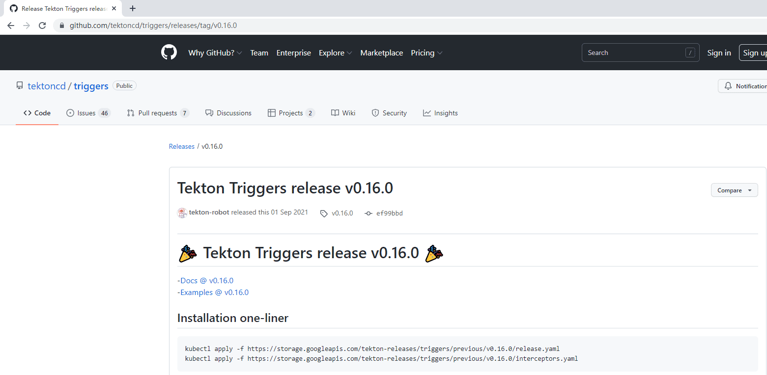Click the Releases breadcrumb link
This screenshot has height=375, width=767.
[x=182, y=146]
